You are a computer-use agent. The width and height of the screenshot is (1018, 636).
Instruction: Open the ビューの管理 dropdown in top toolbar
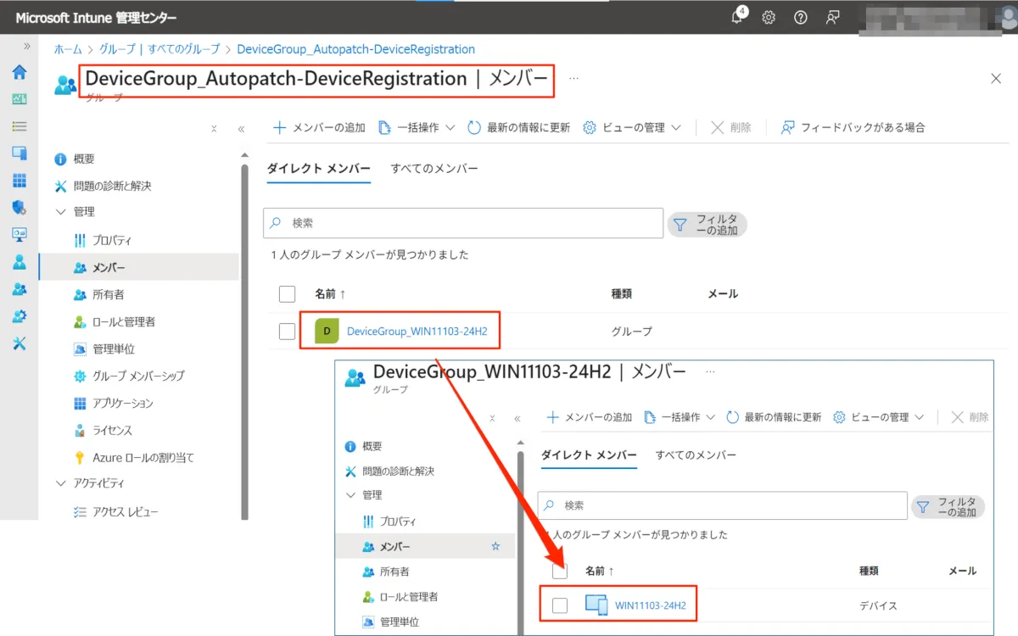coord(632,127)
